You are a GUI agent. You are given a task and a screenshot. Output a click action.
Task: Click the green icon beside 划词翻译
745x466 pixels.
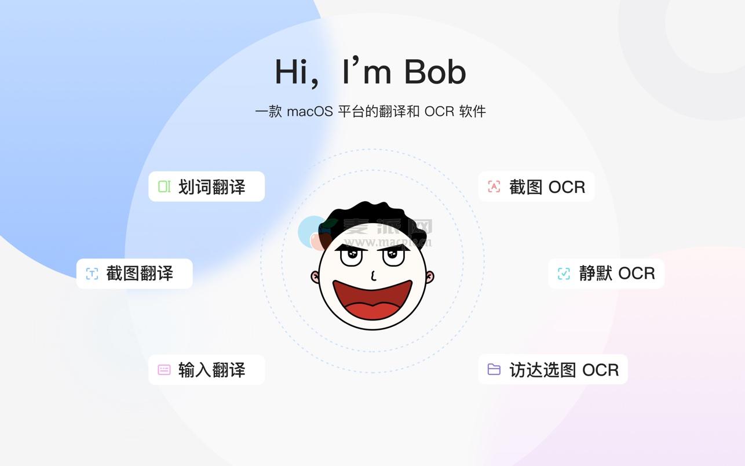click(165, 187)
